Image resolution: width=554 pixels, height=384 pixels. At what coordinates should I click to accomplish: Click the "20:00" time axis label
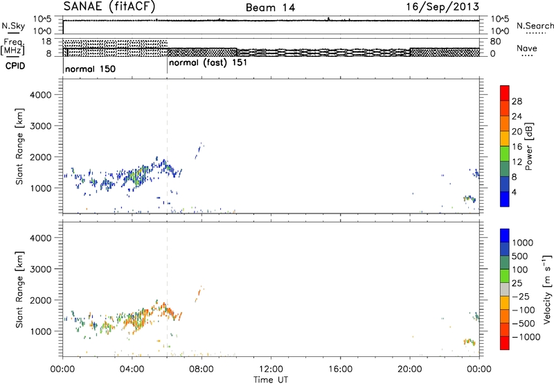click(x=410, y=369)
